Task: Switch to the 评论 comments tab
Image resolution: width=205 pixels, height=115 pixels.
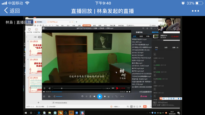Action: click(156, 48)
